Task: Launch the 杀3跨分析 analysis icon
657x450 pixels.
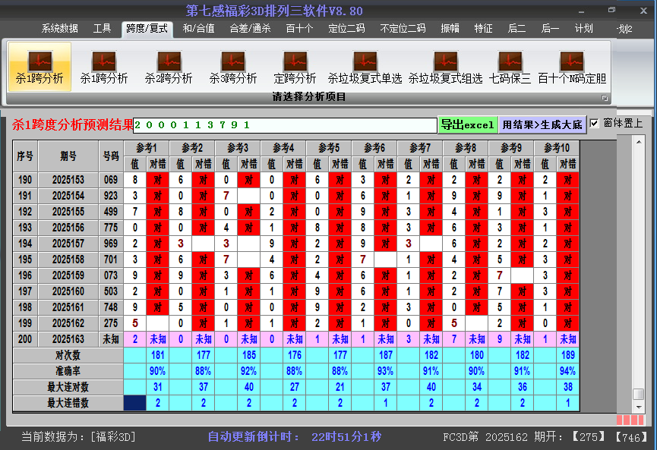Action: [x=233, y=67]
